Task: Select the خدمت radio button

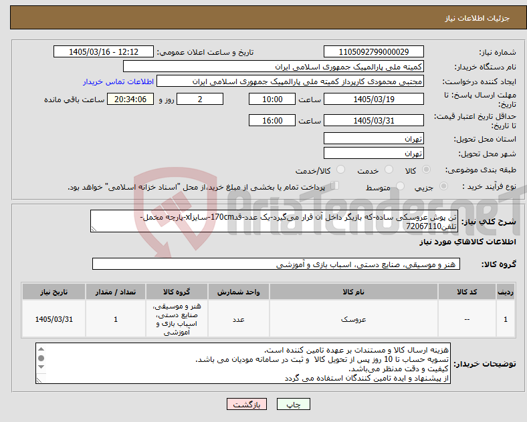Action: click(389, 170)
